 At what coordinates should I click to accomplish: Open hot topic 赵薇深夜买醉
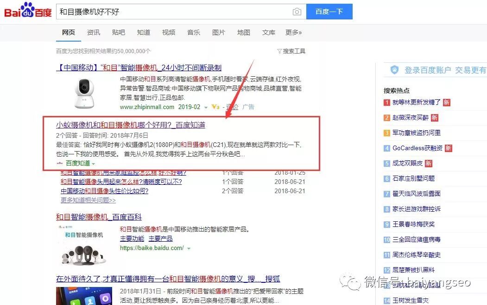coord(410,118)
